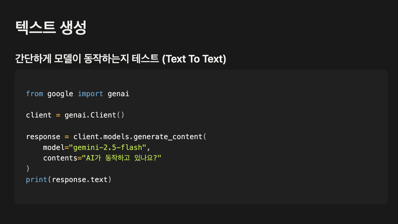
Task: Click the "(Text To Text)" text in the subtitle
Action: tap(194, 59)
